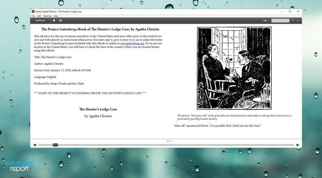Image resolution: width=322 pixels, height=178 pixels.
Task: Click the Poirot illustration image
Action: [234, 68]
